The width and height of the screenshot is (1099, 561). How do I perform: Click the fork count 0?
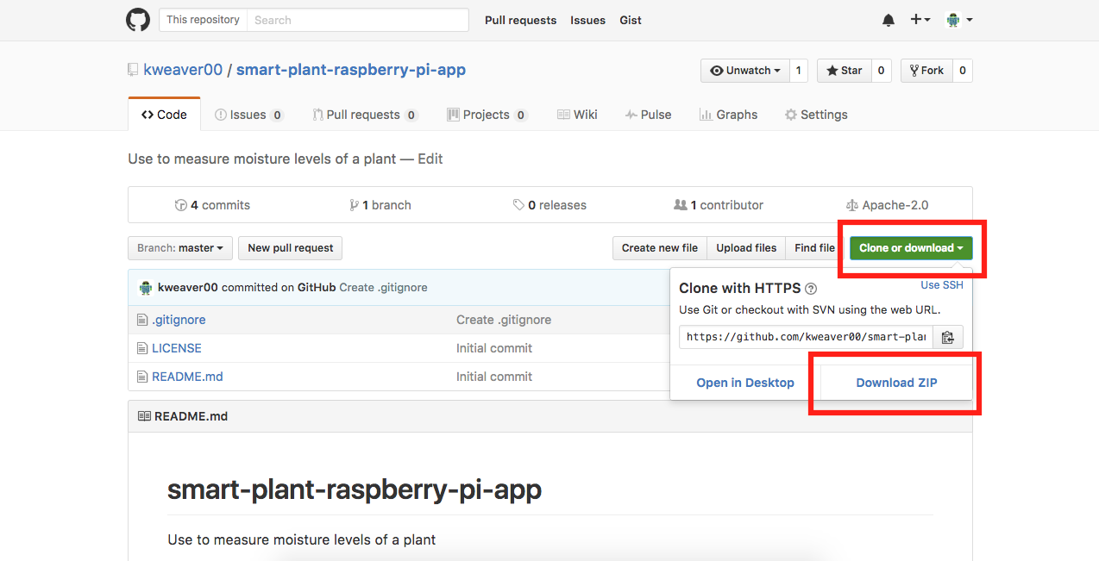click(x=963, y=71)
